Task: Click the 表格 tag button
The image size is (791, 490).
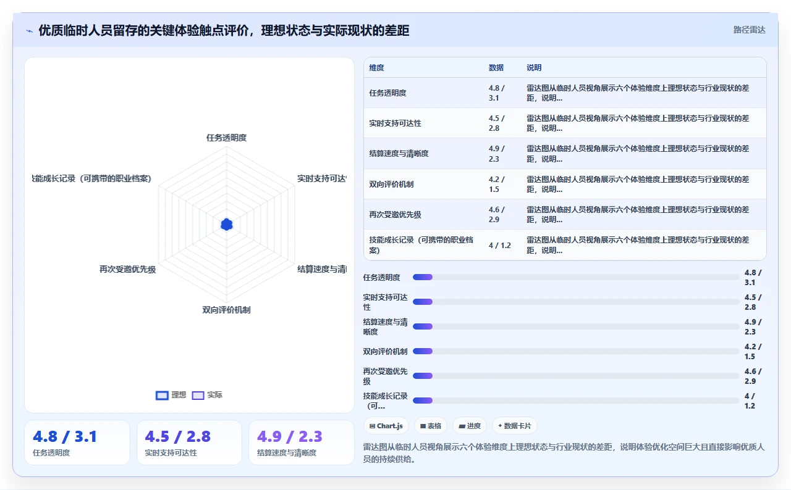Action: click(431, 426)
